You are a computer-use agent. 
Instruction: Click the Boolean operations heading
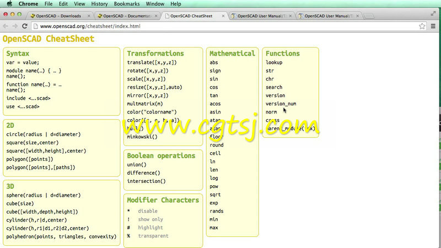point(161,156)
